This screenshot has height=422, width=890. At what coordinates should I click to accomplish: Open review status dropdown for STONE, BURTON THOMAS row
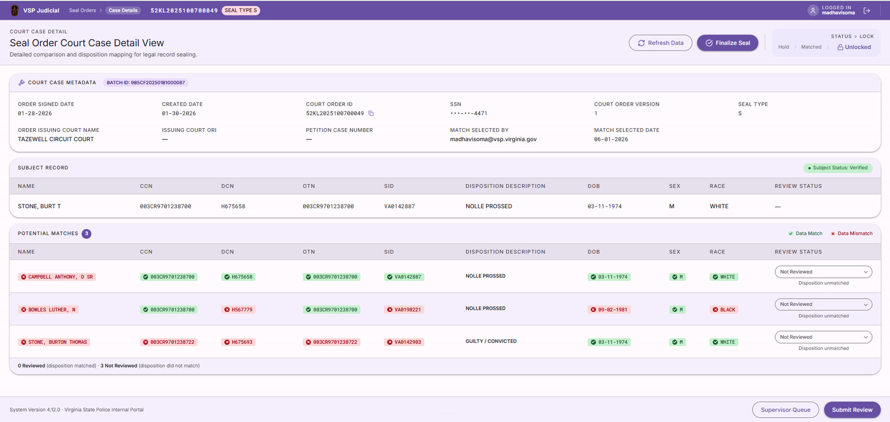tap(823, 337)
